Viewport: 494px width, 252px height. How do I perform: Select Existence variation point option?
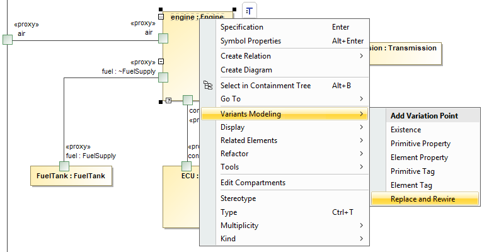point(406,130)
